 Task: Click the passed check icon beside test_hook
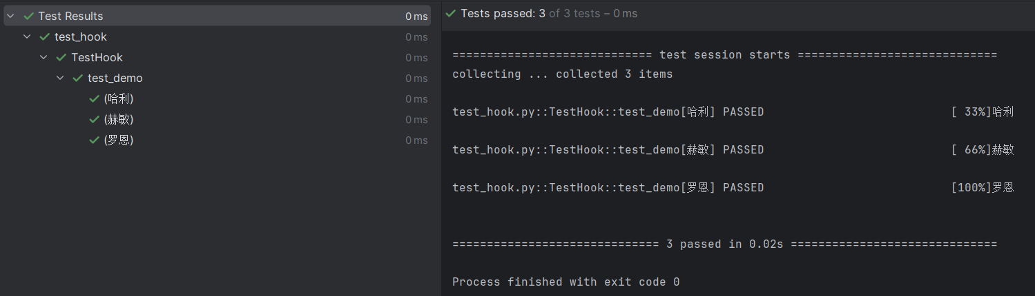click(45, 36)
